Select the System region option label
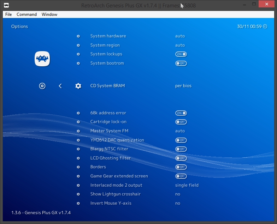The width and height of the screenshot is (277, 224). tap(105, 45)
